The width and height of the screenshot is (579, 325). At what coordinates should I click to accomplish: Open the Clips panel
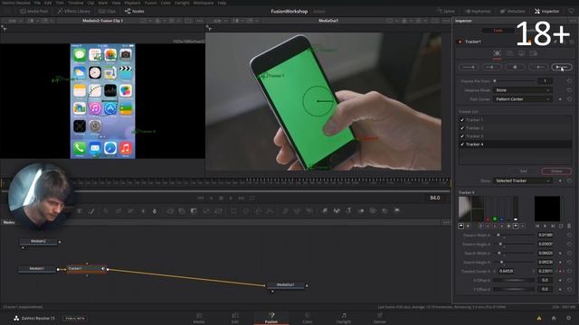click(107, 12)
